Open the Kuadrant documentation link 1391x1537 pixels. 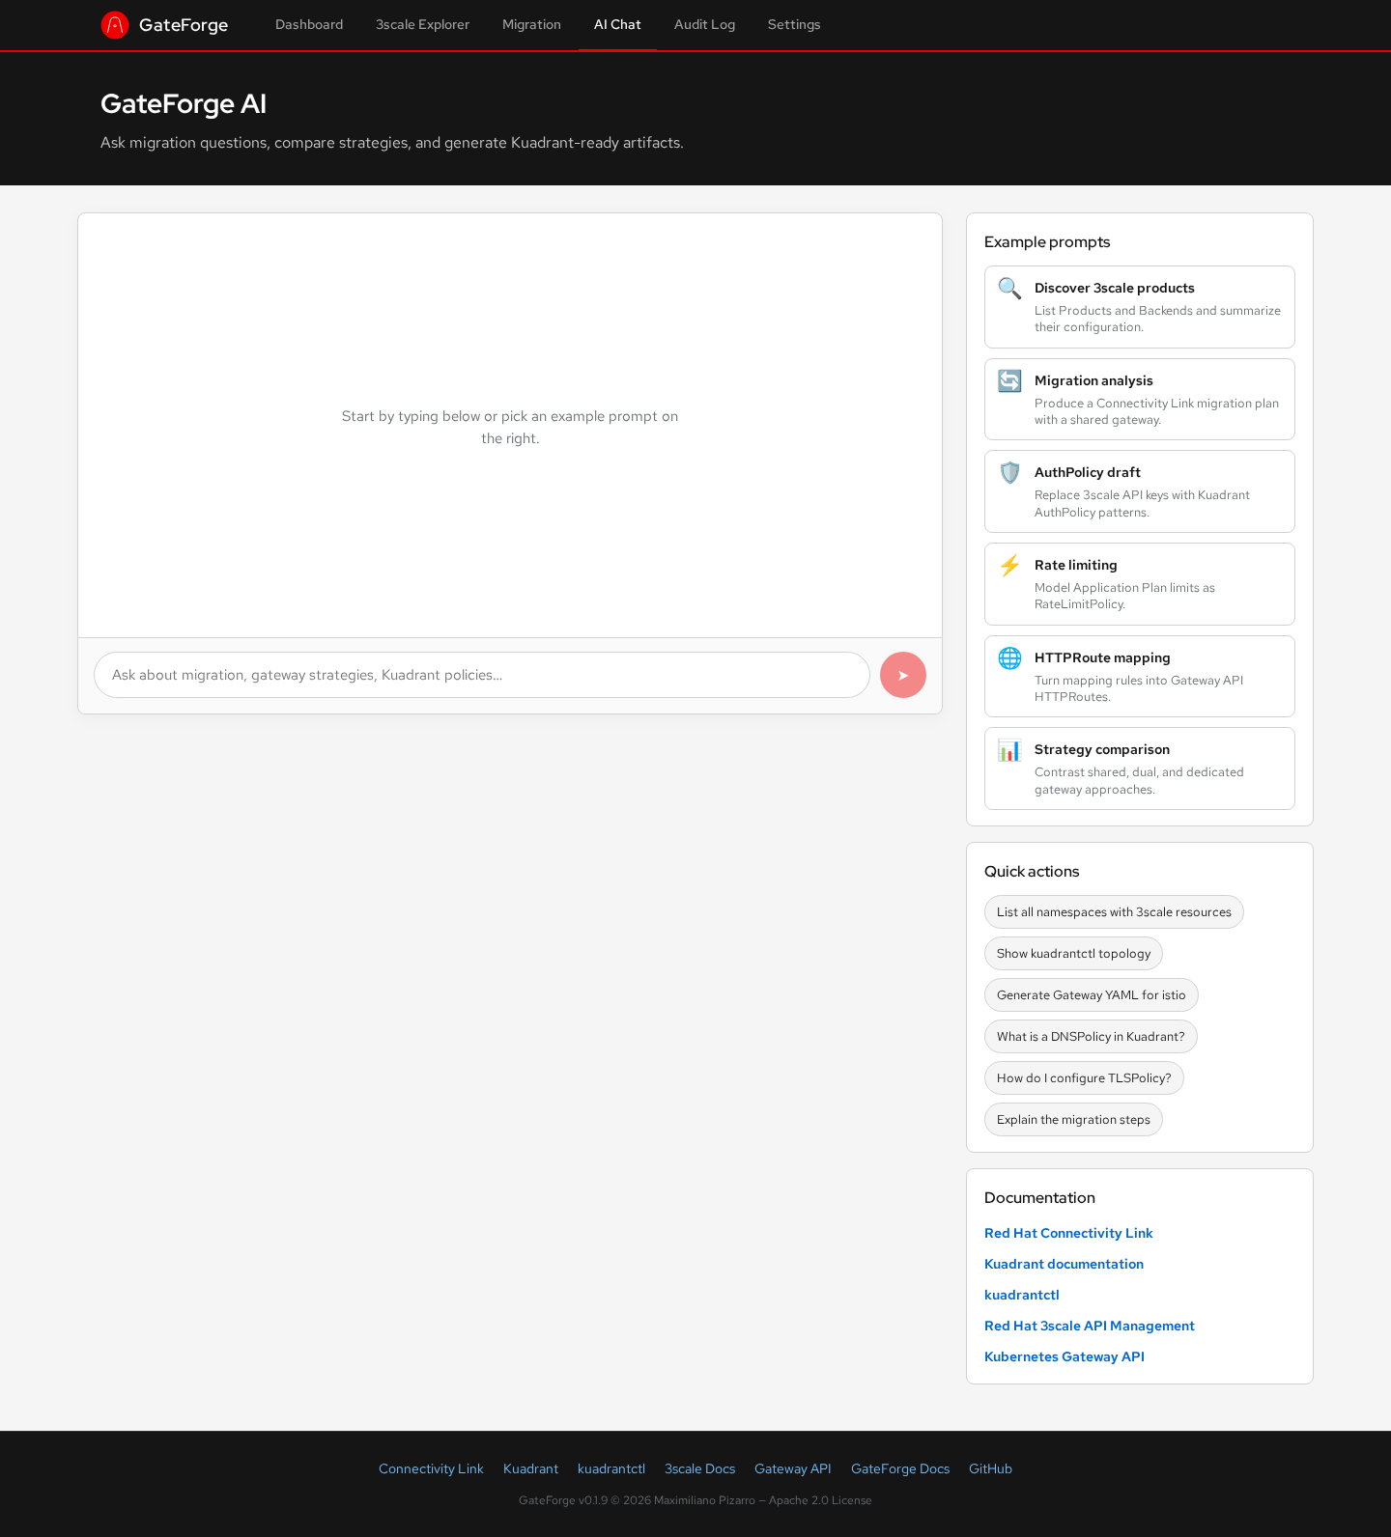tap(1064, 1264)
